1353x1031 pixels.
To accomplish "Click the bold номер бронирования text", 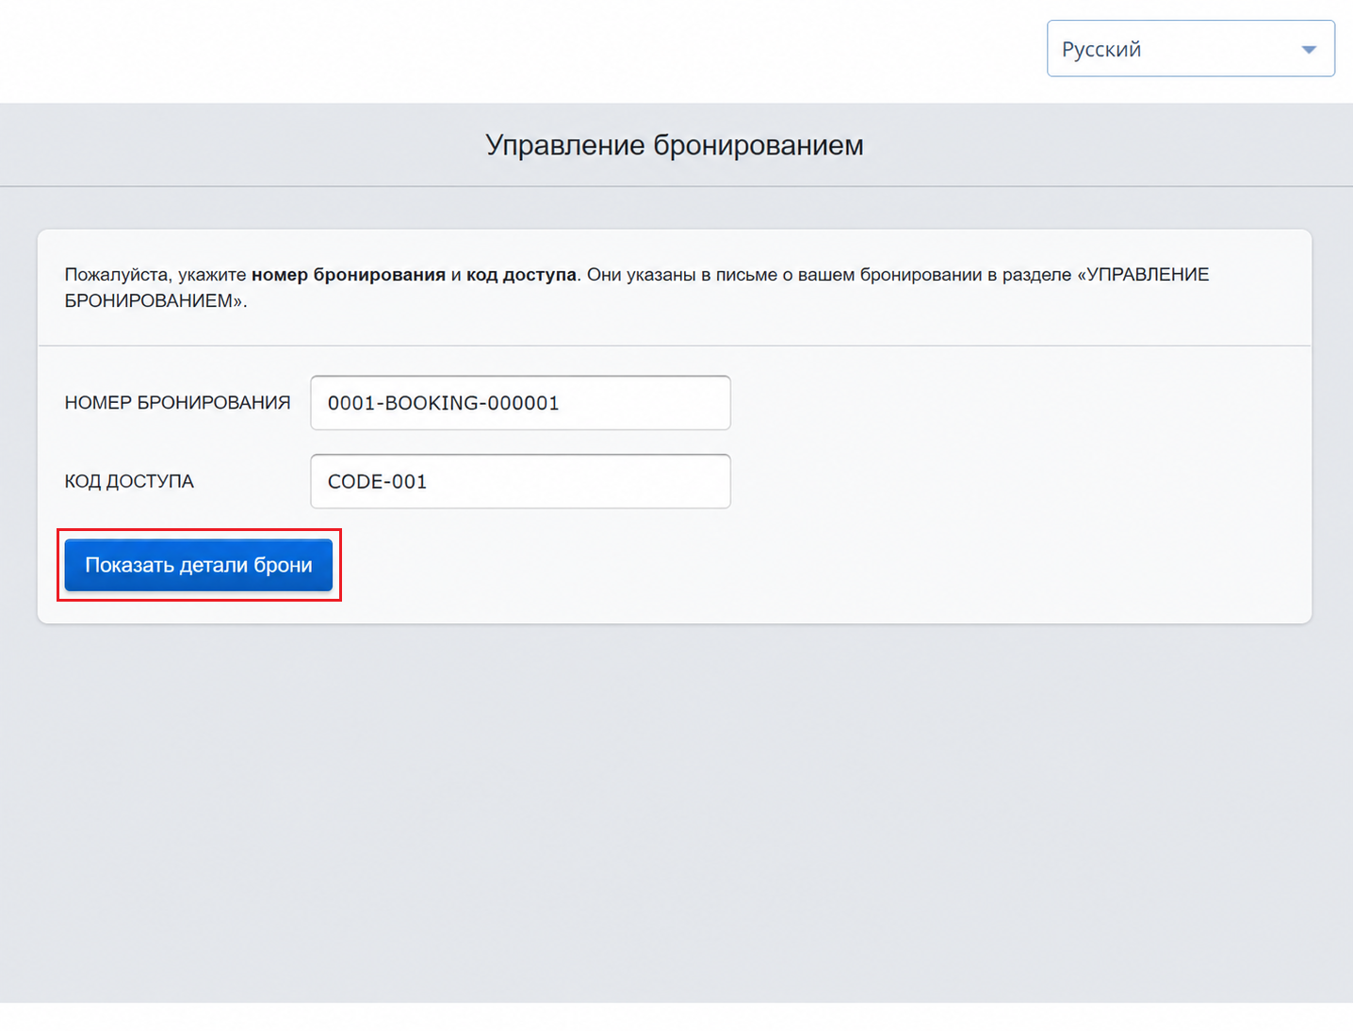I will [x=349, y=275].
